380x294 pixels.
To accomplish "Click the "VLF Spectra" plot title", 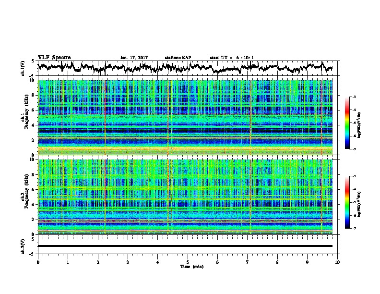I will [54, 57].
